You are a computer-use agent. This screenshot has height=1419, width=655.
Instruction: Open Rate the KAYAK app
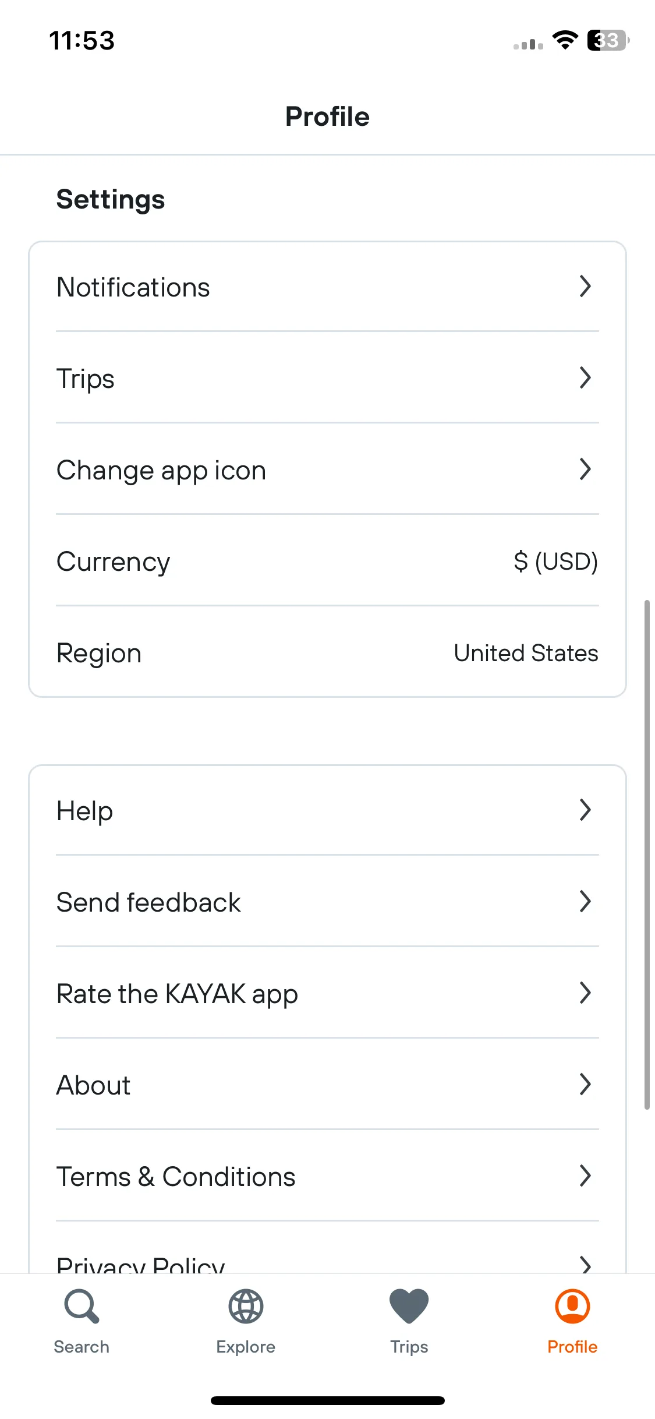327,993
